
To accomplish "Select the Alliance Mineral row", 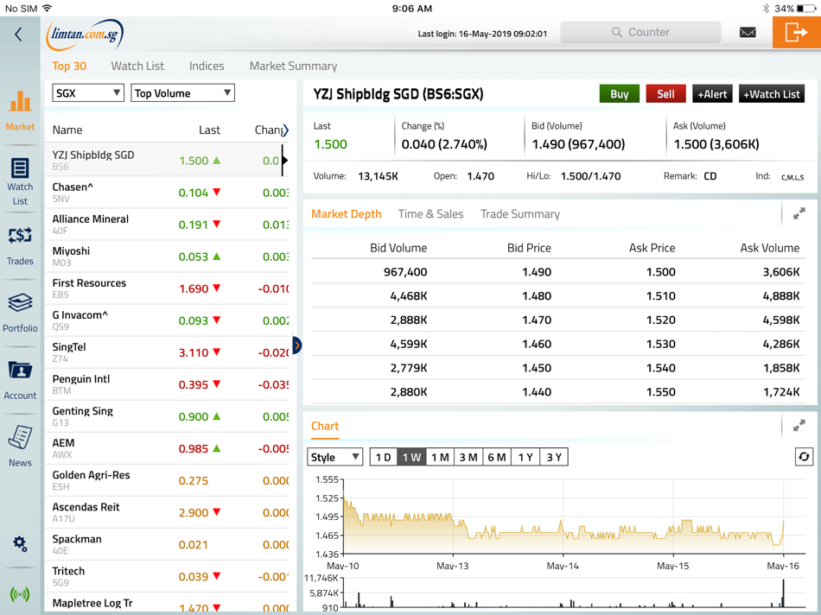I will pos(167,224).
